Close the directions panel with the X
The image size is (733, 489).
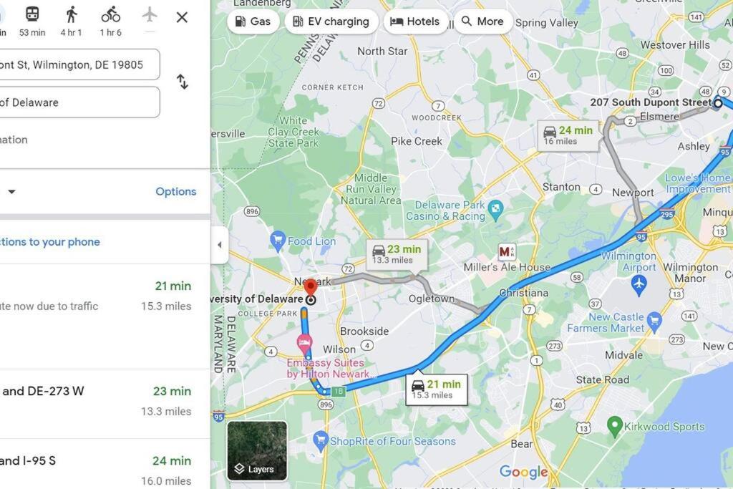coord(182,17)
